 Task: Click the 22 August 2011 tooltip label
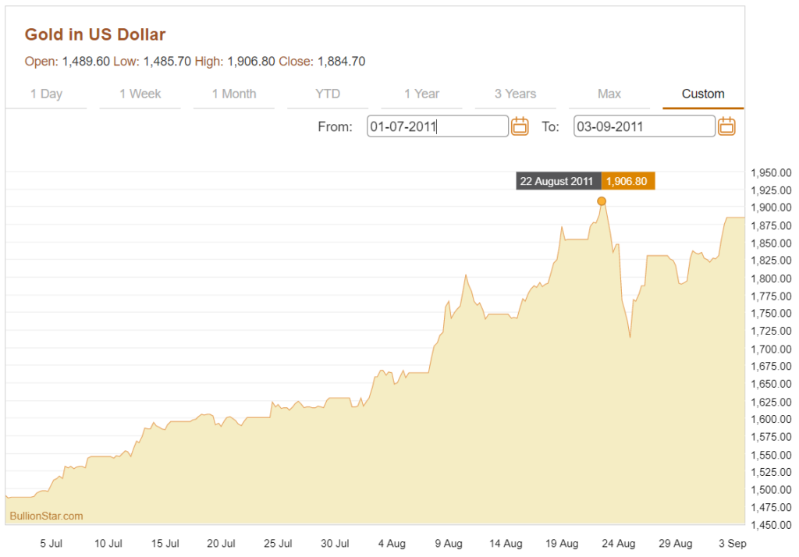[559, 181]
